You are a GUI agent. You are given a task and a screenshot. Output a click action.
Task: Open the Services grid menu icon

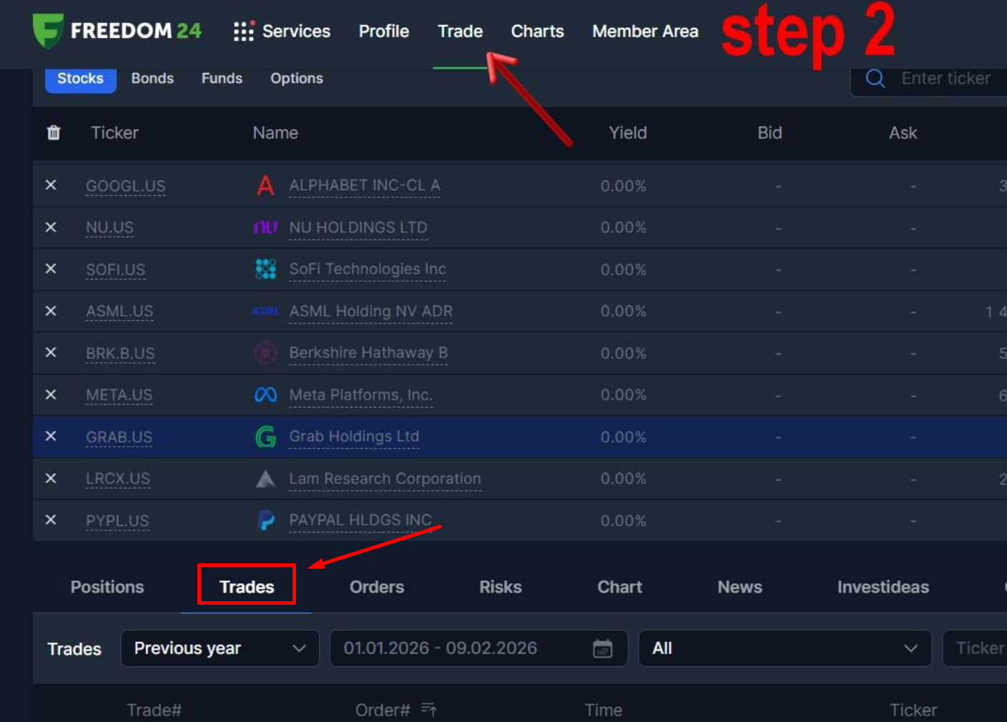click(243, 31)
